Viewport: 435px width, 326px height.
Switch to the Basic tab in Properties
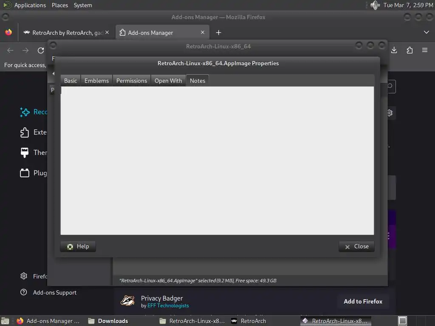[x=71, y=81]
